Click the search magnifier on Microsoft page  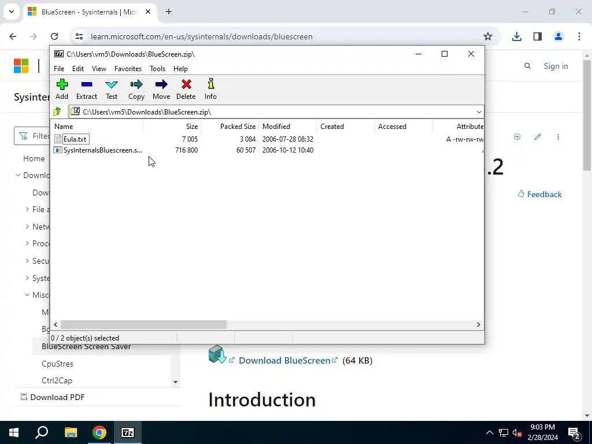point(528,66)
